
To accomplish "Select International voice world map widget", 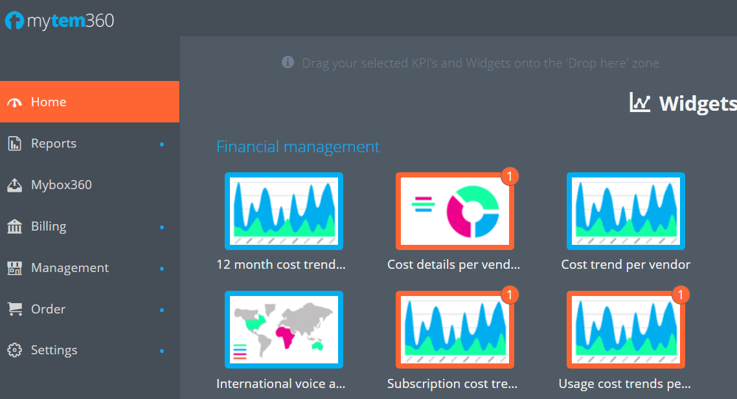I will click(x=284, y=330).
